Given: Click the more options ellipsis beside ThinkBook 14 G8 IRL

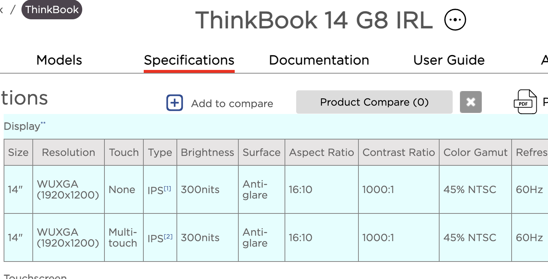Looking at the screenshot, I should click(455, 20).
